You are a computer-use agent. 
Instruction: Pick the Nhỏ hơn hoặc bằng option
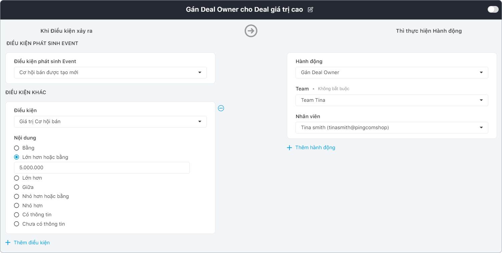pos(16,196)
